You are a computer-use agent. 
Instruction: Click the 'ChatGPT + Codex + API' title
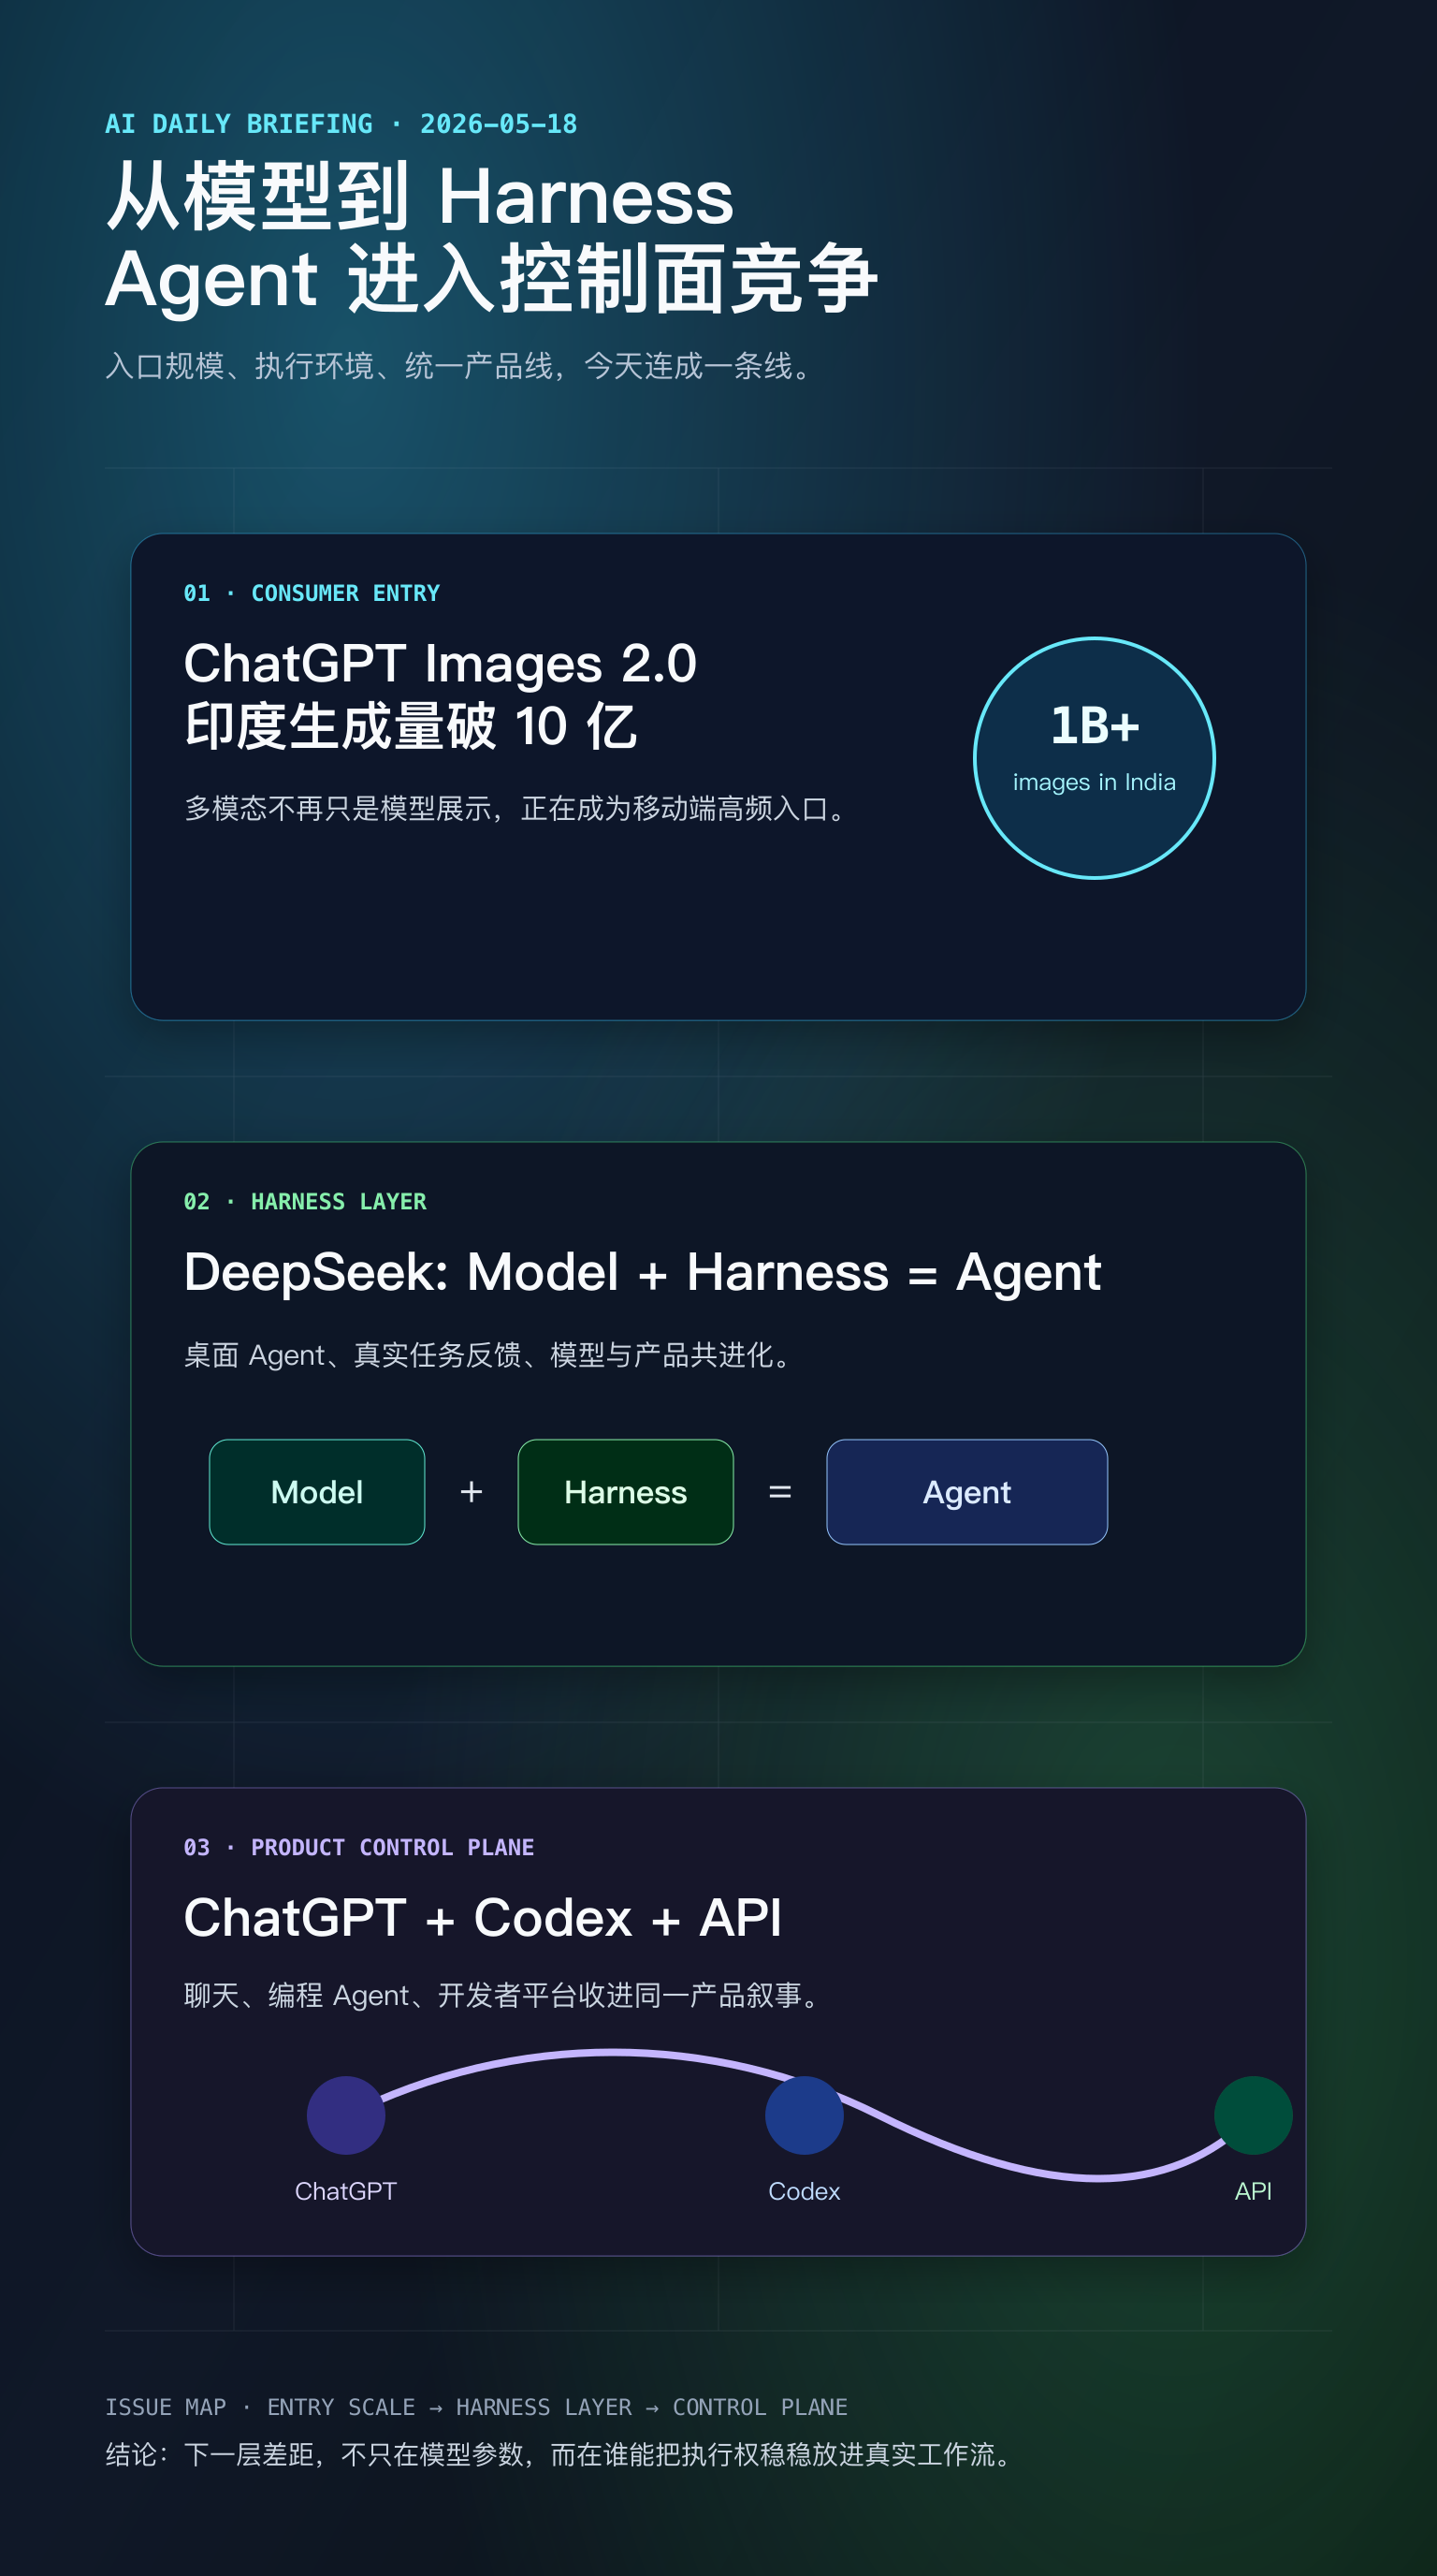[x=483, y=1917]
